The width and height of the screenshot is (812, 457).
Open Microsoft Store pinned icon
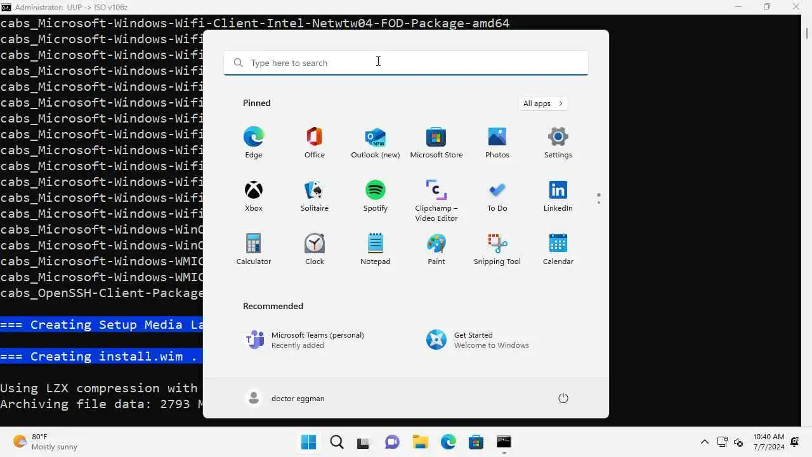point(436,143)
